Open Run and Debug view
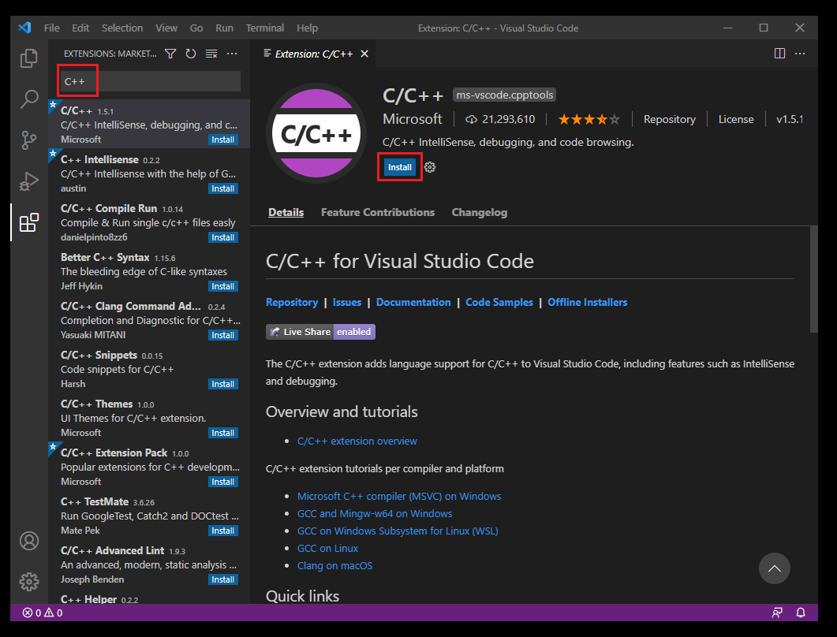 (29, 181)
